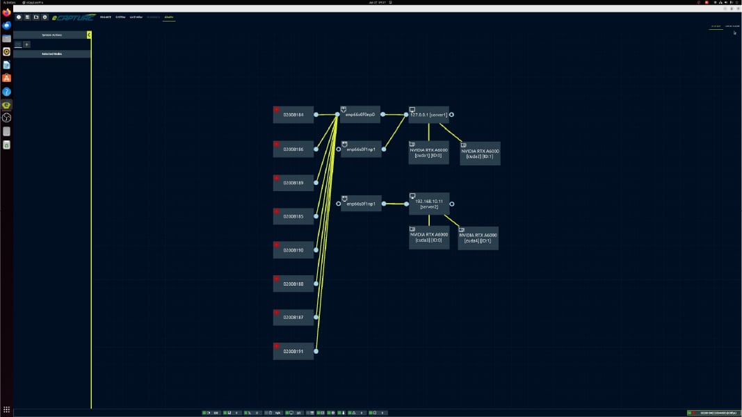Click the eCapture logo at the top

[73, 17]
